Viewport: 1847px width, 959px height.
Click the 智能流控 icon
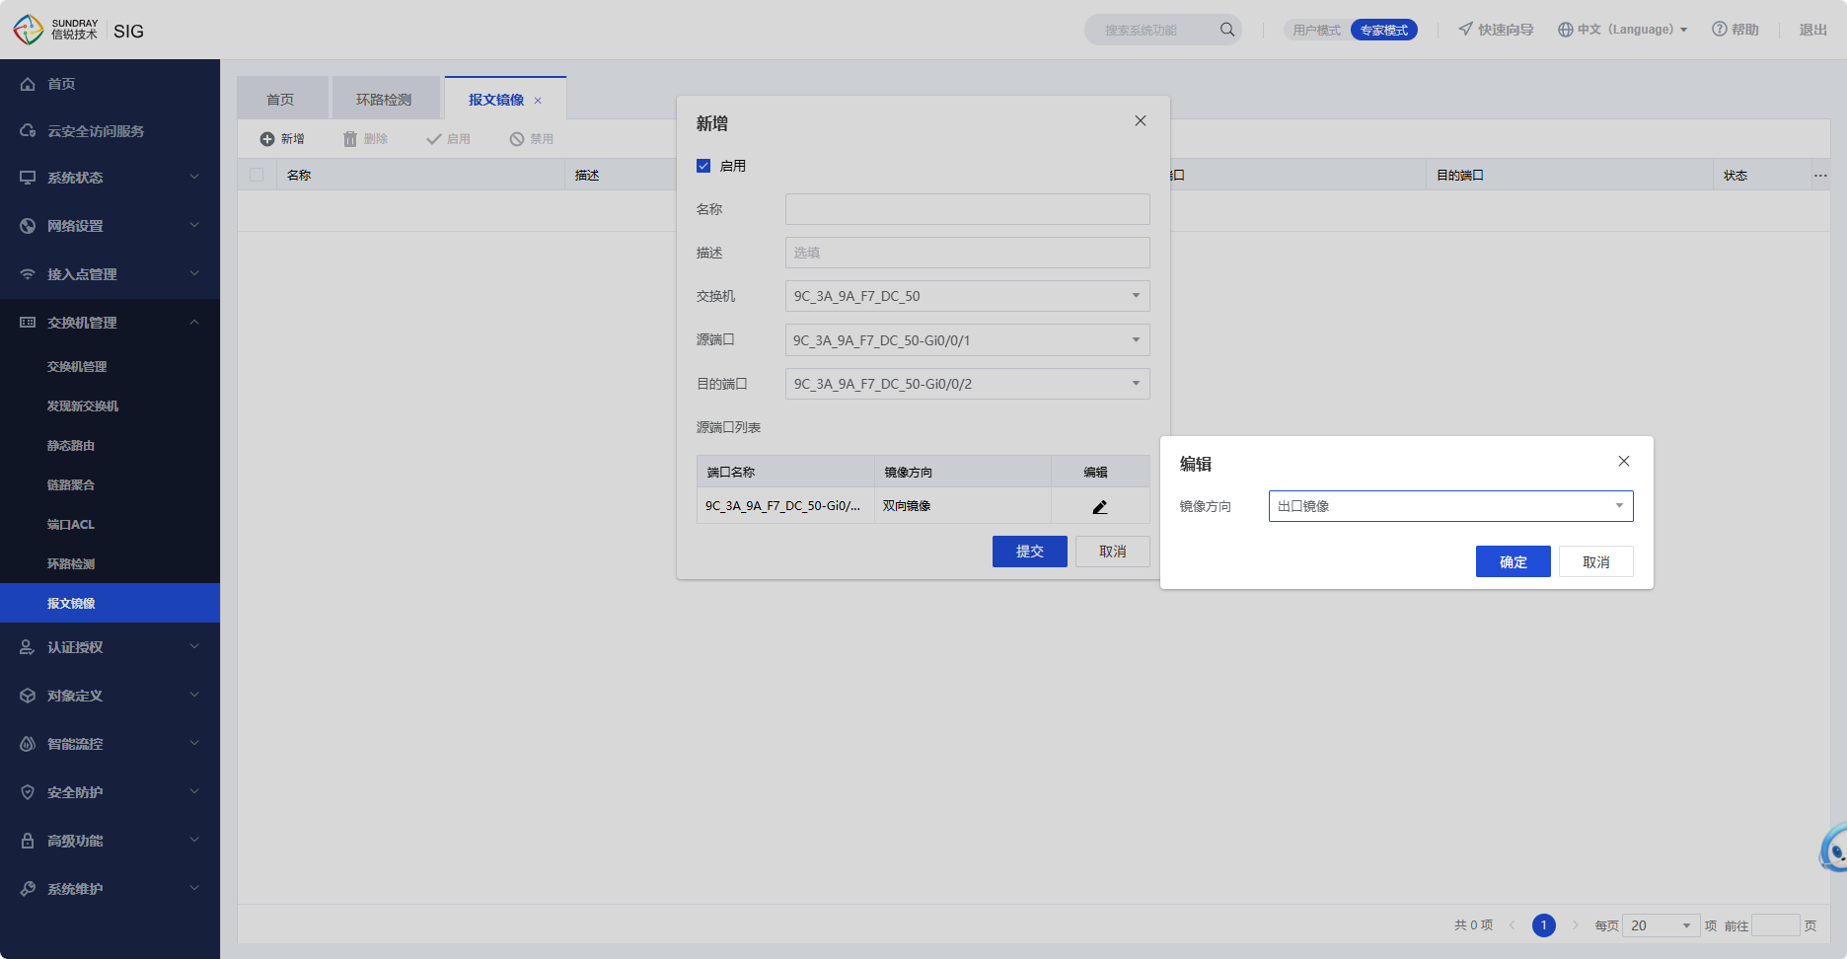(x=28, y=744)
